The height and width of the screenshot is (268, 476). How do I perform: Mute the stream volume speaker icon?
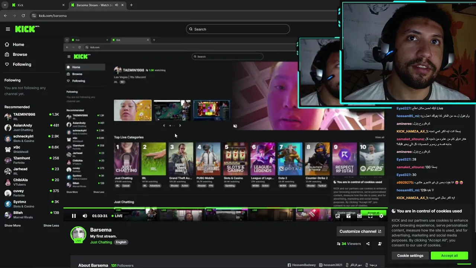(85, 216)
